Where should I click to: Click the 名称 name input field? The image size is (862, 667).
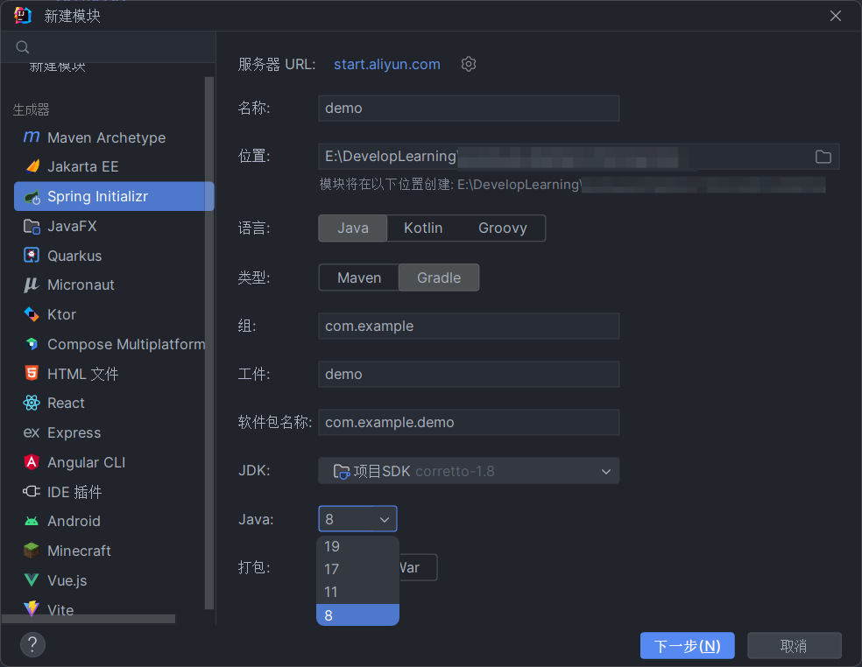[x=469, y=109]
